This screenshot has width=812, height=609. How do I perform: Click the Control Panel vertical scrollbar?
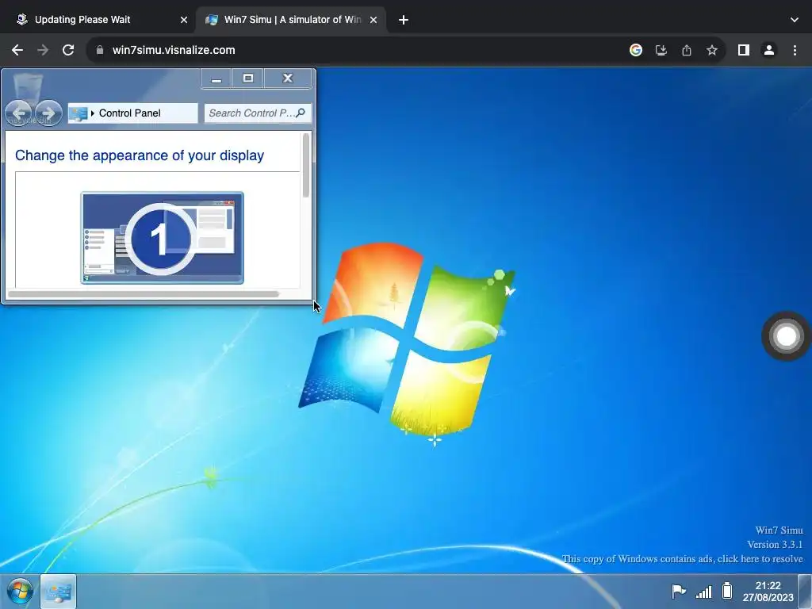coord(306,165)
